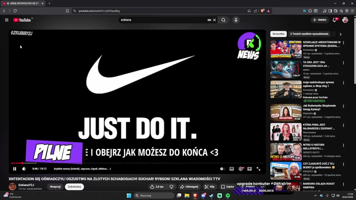The width and height of the screenshot is (356, 200).
Task: Save video with Zapisz button
Action: coord(228,187)
